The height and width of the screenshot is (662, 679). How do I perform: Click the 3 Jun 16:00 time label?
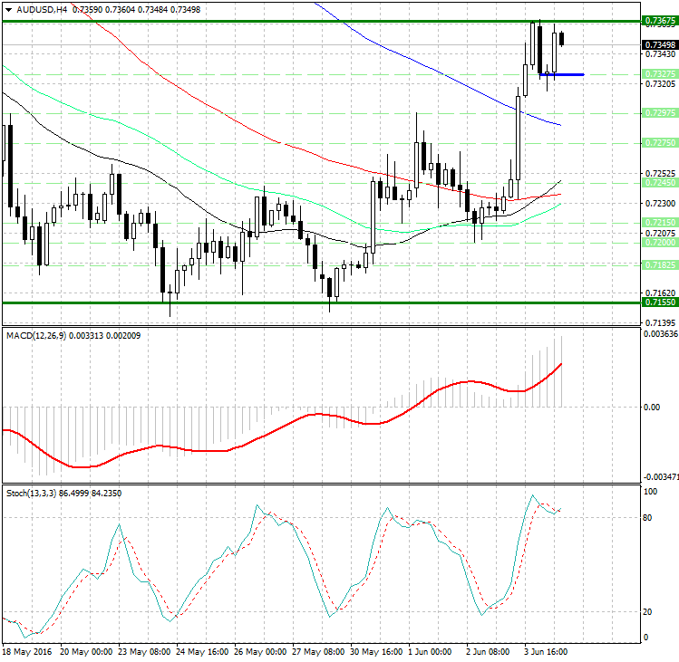[546, 652]
